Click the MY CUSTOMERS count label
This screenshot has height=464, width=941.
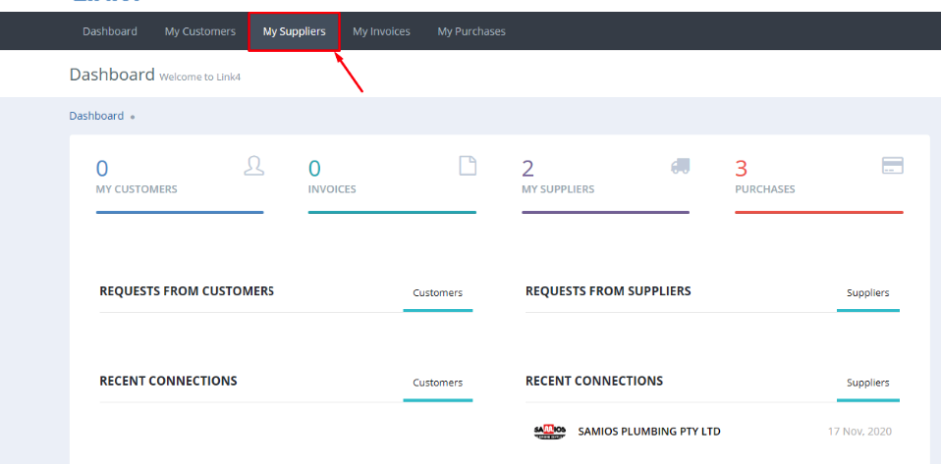(137, 189)
